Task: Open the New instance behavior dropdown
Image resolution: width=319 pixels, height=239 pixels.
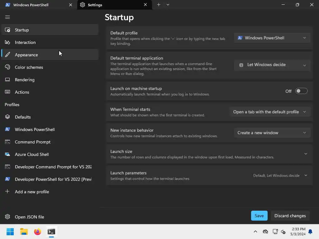Action: [x=272, y=133]
